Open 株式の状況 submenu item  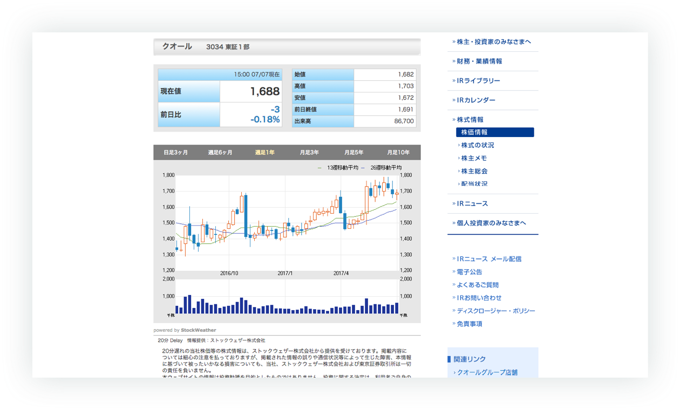(x=478, y=145)
